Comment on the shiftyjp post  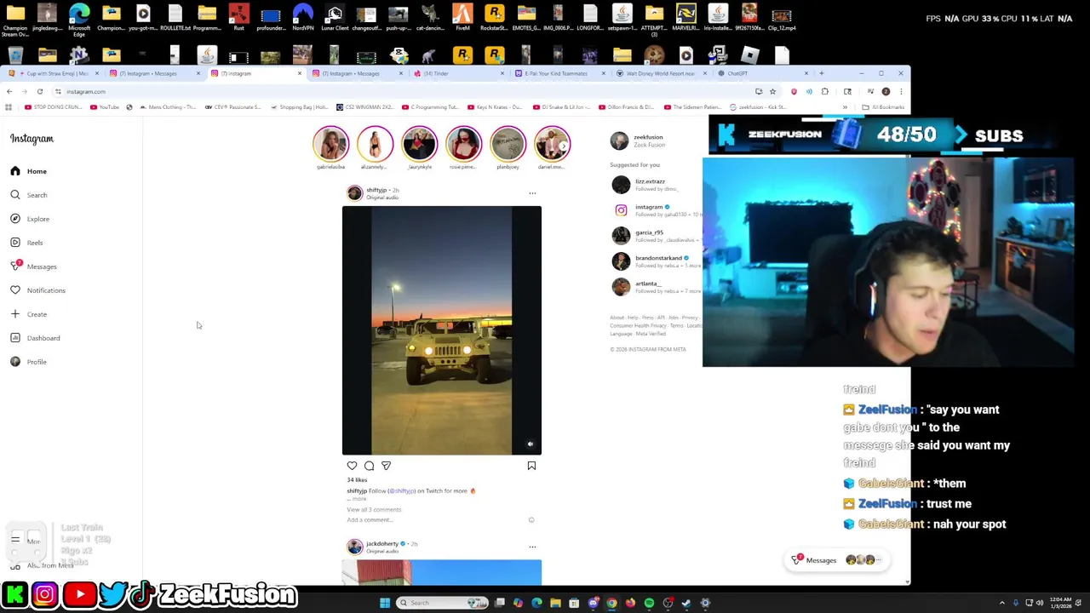pyautogui.click(x=369, y=466)
